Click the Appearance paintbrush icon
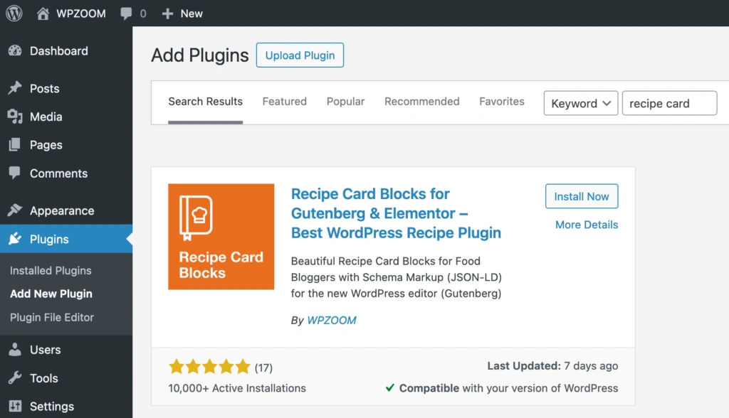The width and height of the screenshot is (729, 418). (15, 210)
